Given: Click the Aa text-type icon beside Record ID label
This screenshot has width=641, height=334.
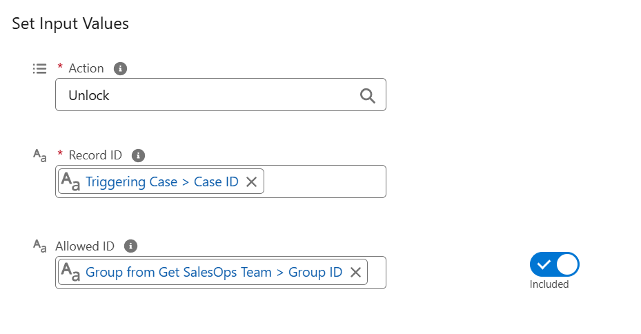Looking at the screenshot, I should (x=39, y=156).
